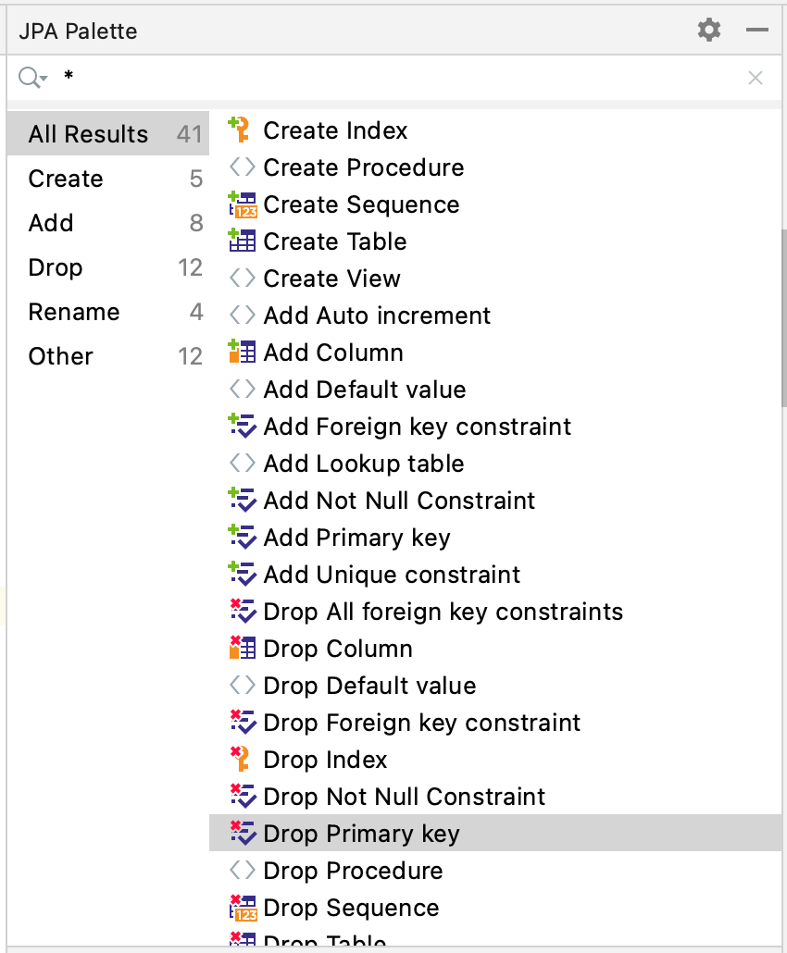Click the Drop Default value icon
The image size is (787, 953).
tap(242, 686)
